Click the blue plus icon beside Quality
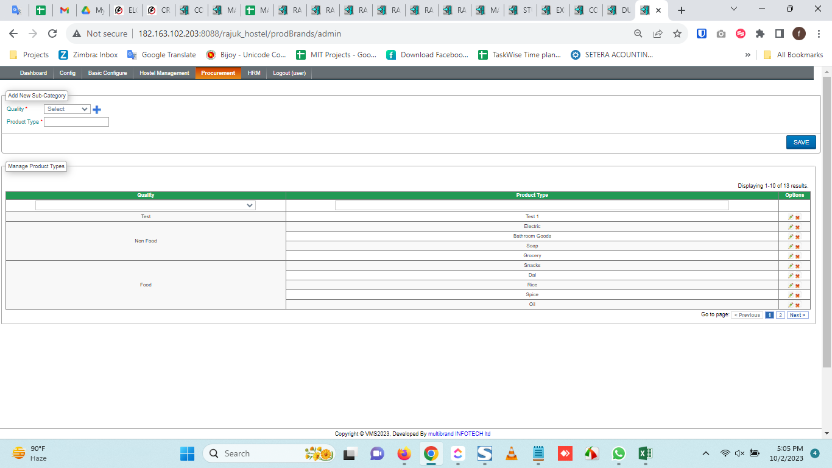 97,110
